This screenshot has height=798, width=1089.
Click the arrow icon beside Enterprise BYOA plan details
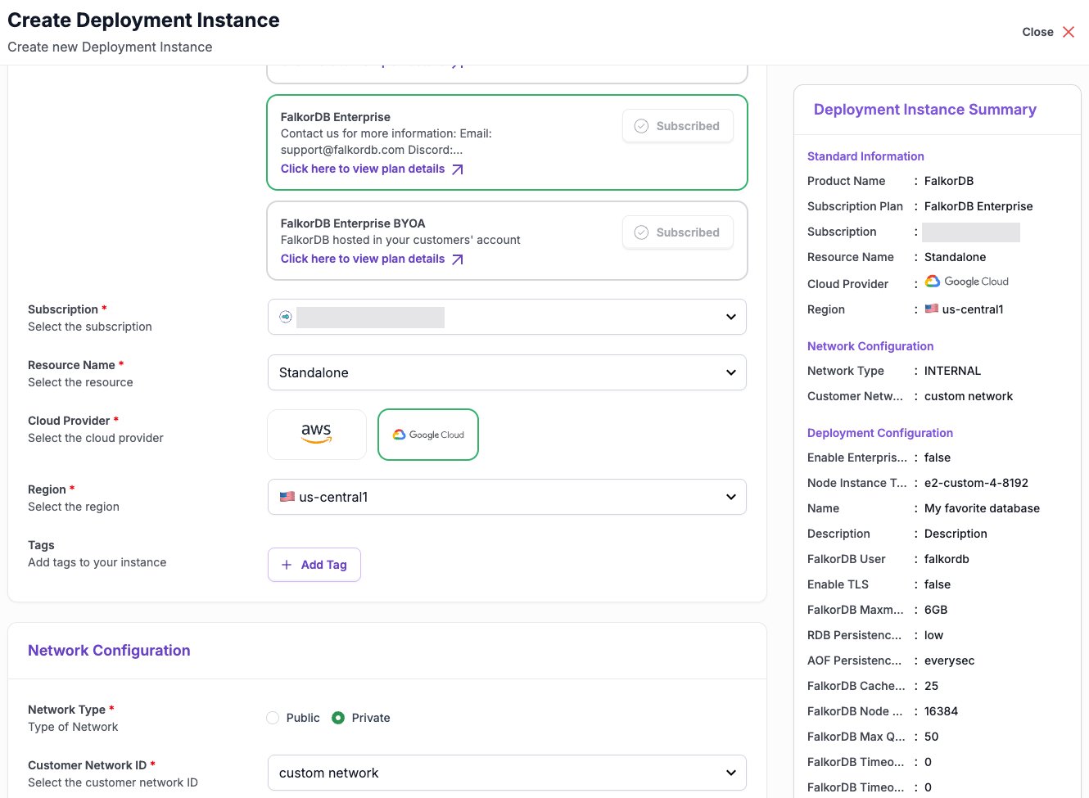pos(458,259)
